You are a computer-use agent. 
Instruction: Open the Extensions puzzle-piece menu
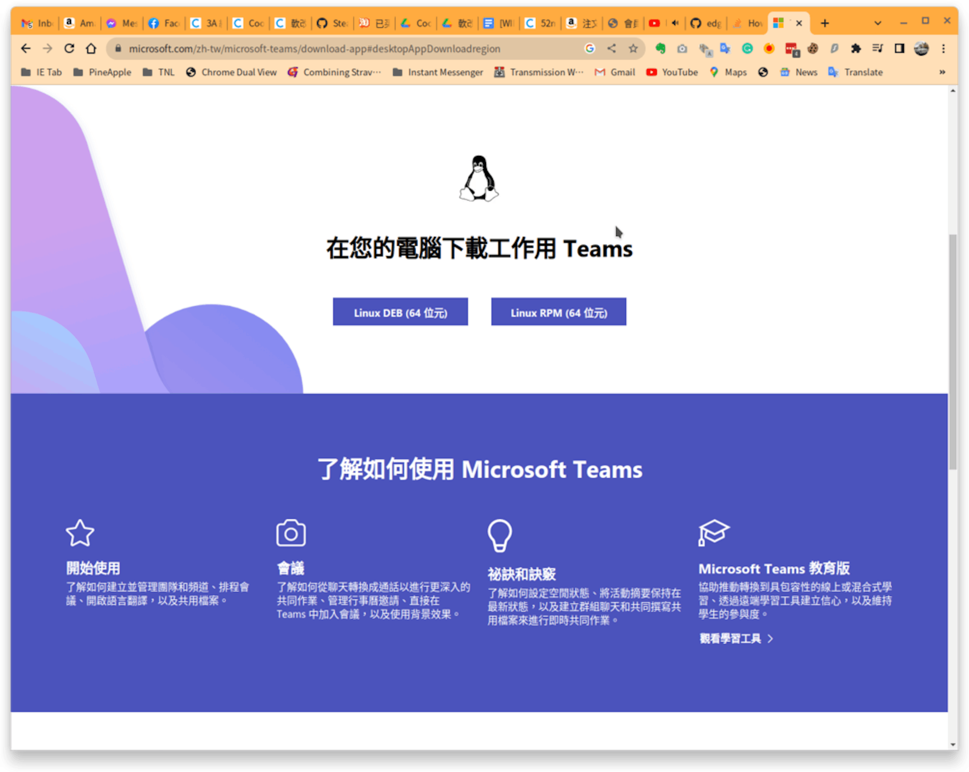(856, 48)
